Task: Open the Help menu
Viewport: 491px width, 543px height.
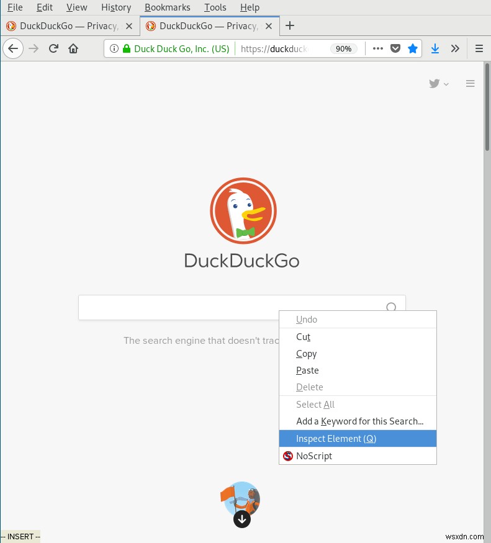Action: coord(250,7)
